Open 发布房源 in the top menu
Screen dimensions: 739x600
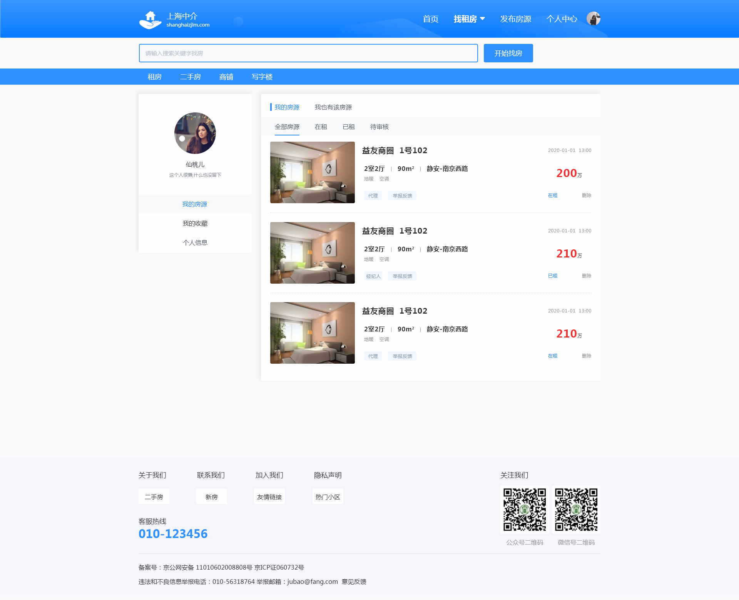click(x=515, y=19)
